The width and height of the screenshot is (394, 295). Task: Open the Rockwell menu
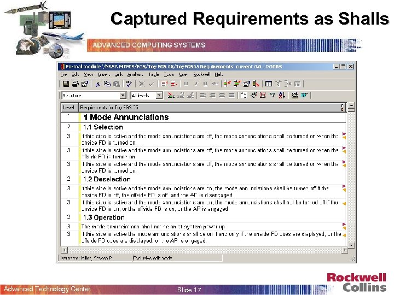pos(202,74)
